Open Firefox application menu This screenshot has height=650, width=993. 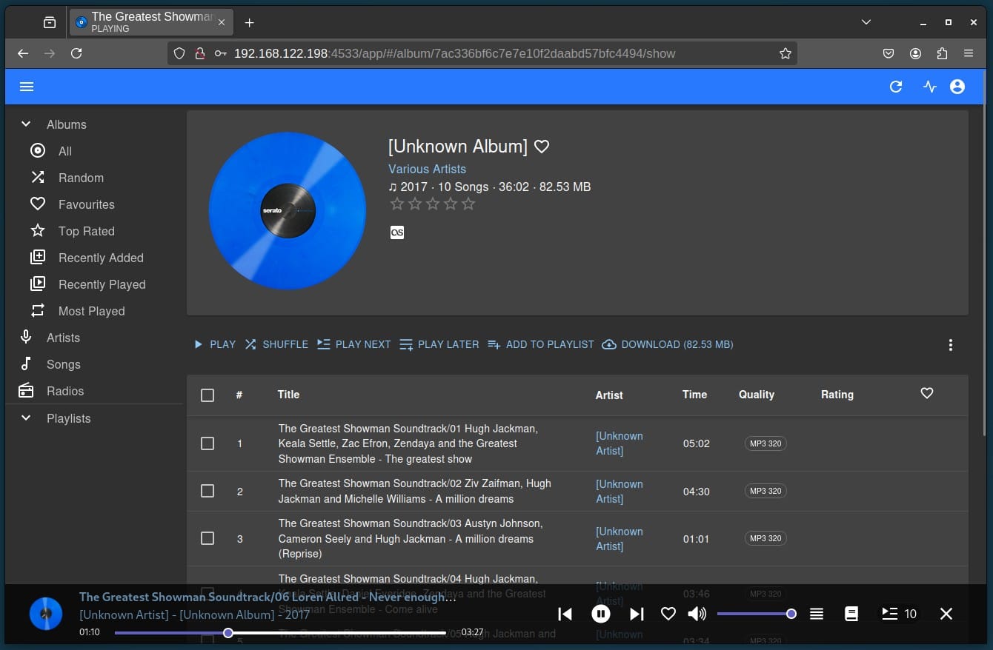969,53
